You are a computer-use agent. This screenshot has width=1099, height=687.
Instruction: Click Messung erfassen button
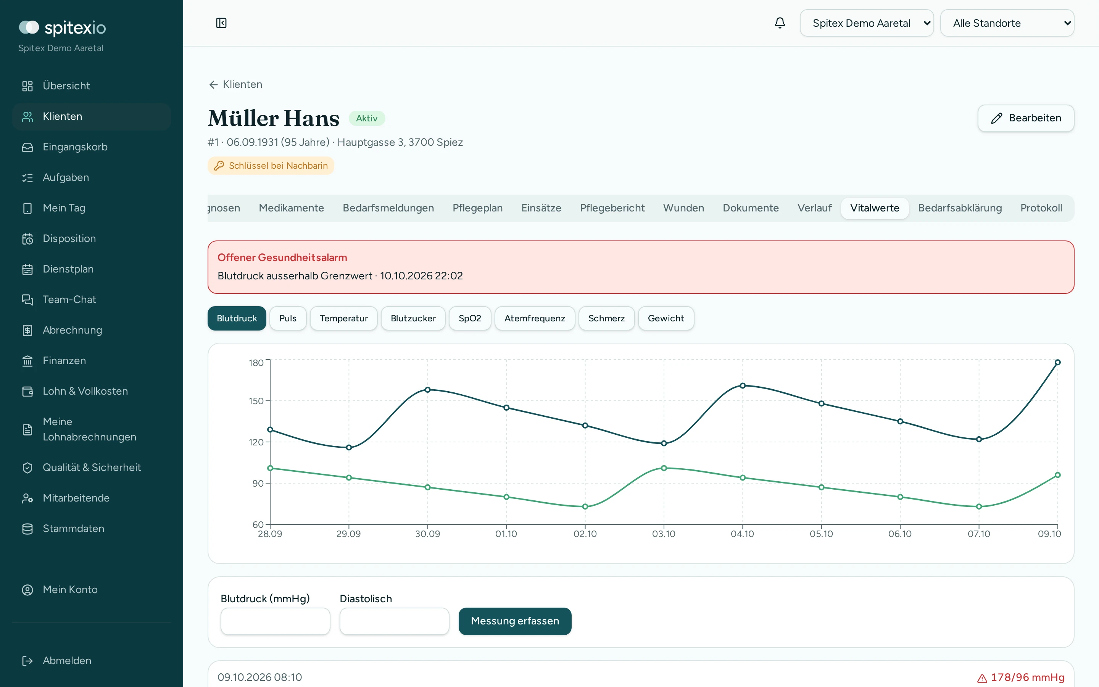(x=514, y=621)
